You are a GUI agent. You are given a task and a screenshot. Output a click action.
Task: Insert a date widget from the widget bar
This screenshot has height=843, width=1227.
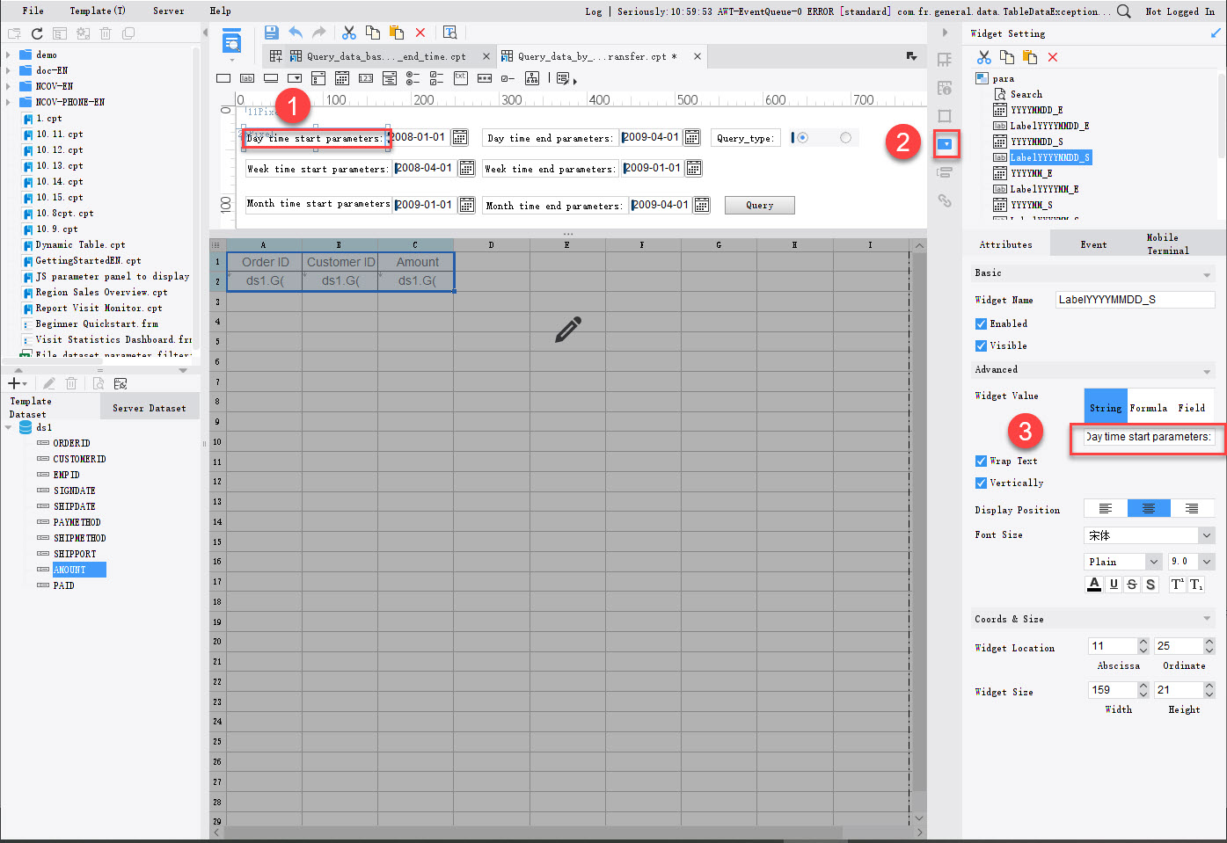tap(342, 78)
